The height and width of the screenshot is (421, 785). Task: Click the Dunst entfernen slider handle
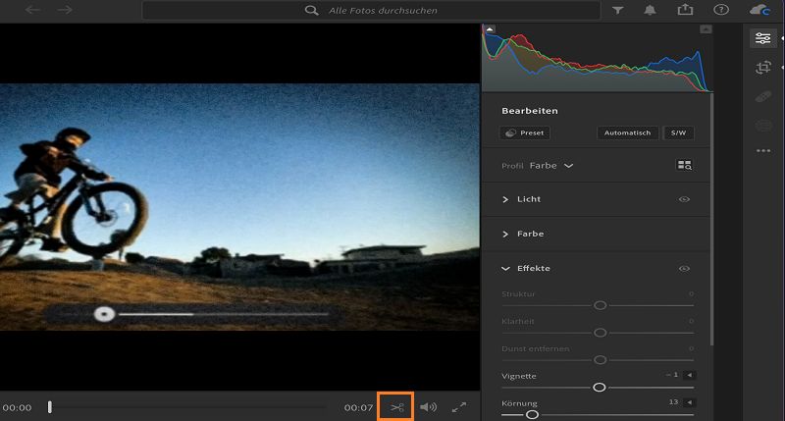[601, 360]
